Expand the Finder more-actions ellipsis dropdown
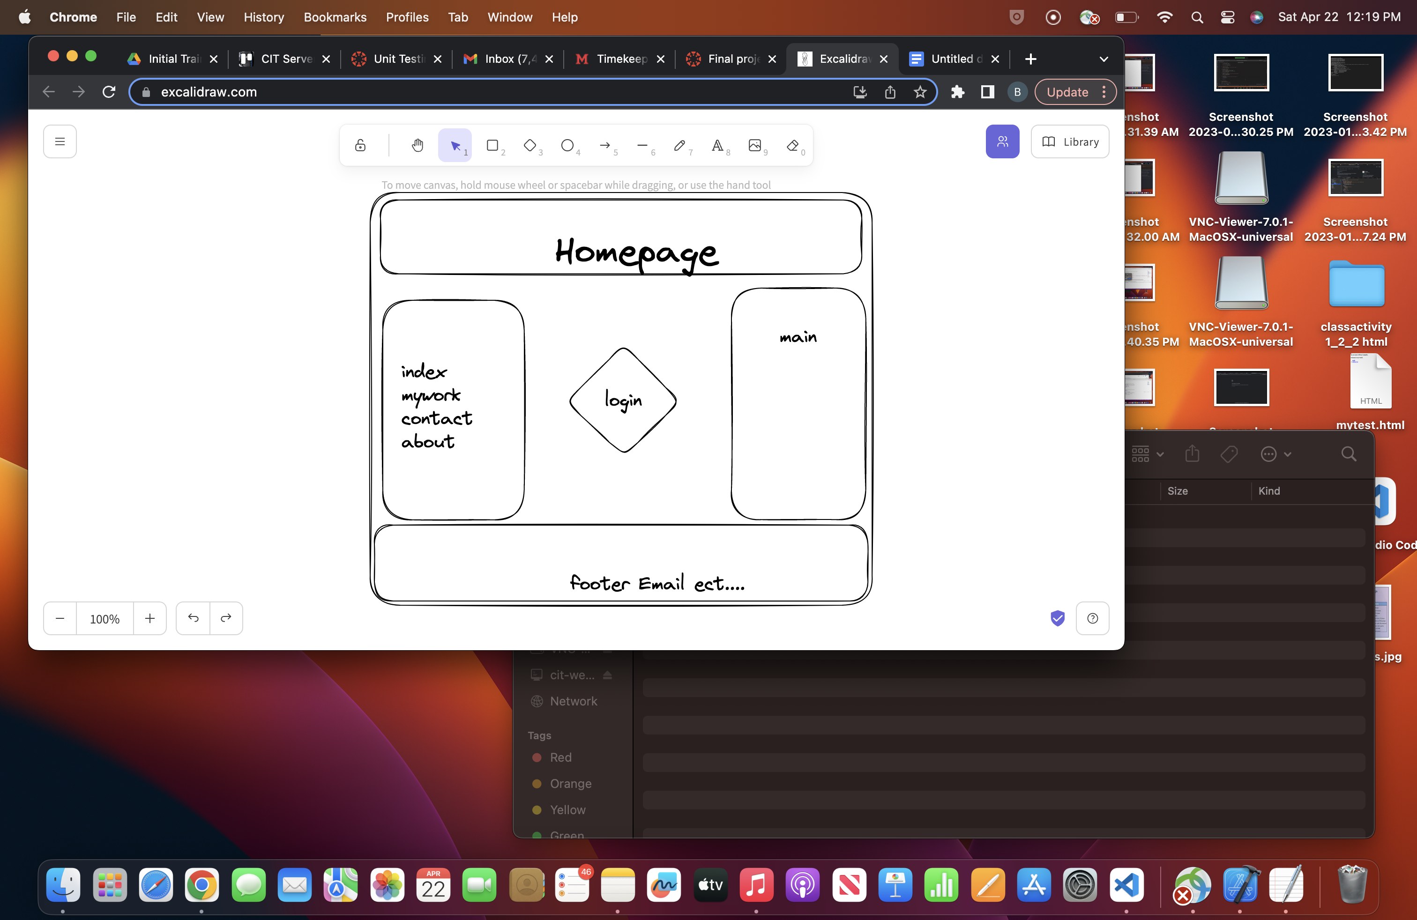 pyautogui.click(x=1276, y=454)
